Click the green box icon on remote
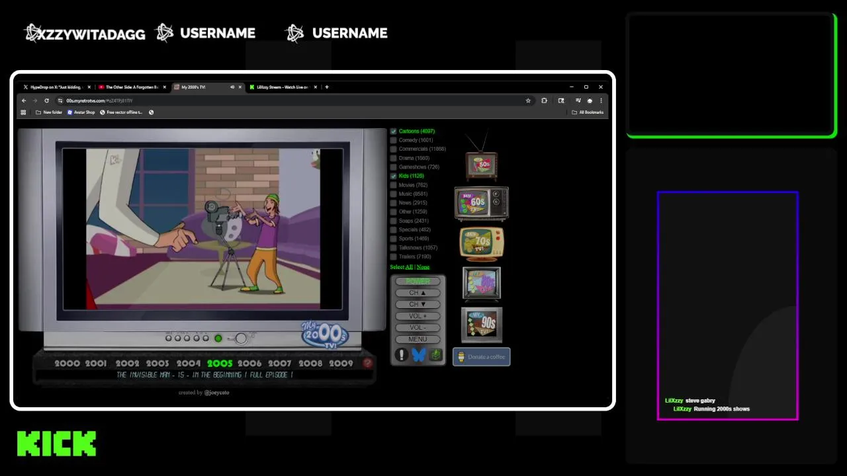 coord(435,355)
